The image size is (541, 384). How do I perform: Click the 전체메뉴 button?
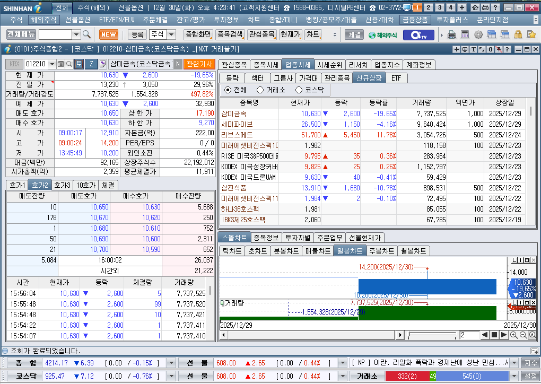21,34
